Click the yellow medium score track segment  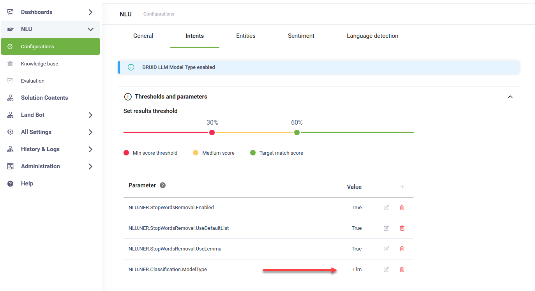tap(254, 132)
